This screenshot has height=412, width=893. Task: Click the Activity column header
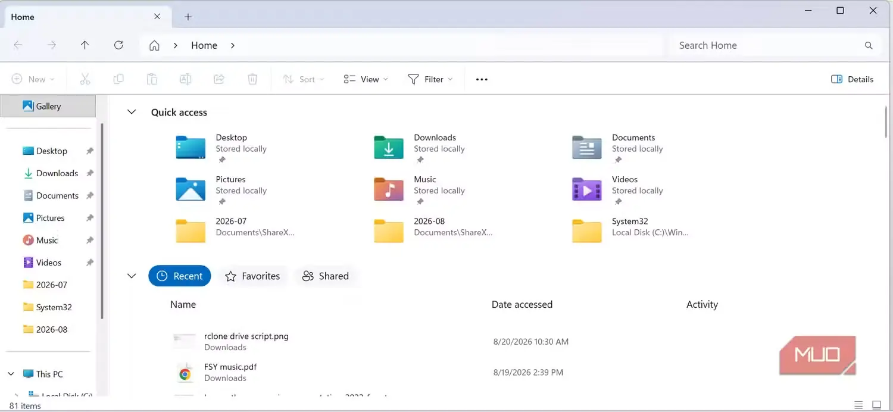coord(702,304)
